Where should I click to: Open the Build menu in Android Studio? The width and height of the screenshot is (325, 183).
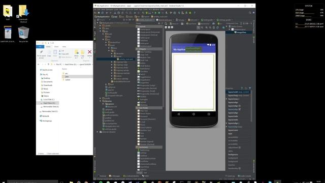point(136,9)
